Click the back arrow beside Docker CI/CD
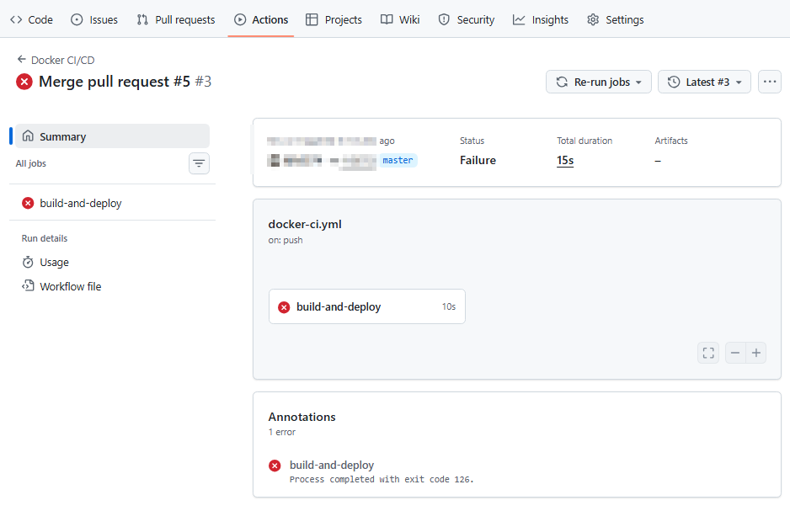Image resolution: width=790 pixels, height=511 pixels. coord(21,60)
